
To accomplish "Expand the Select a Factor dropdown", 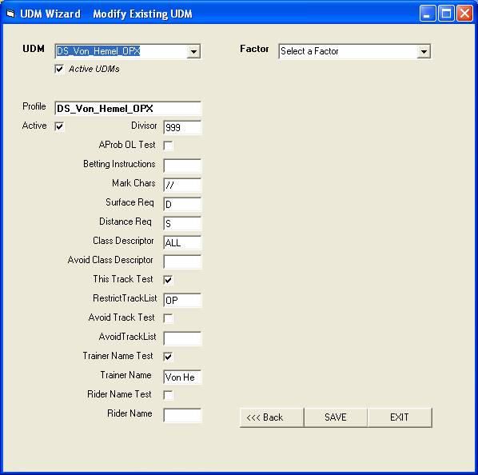I will point(424,51).
